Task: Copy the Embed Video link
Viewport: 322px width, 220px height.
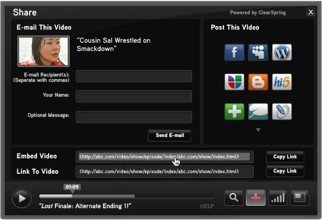Action: [x=285, y=157]
